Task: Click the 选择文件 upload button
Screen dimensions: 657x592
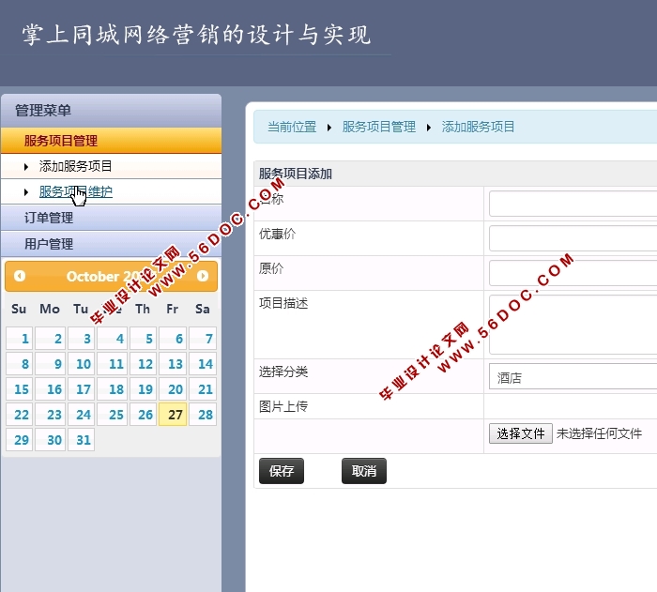Action: (x=520, y=433)
